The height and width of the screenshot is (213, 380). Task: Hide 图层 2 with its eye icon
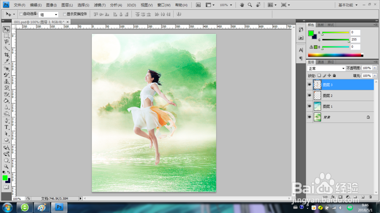point(309,96)
